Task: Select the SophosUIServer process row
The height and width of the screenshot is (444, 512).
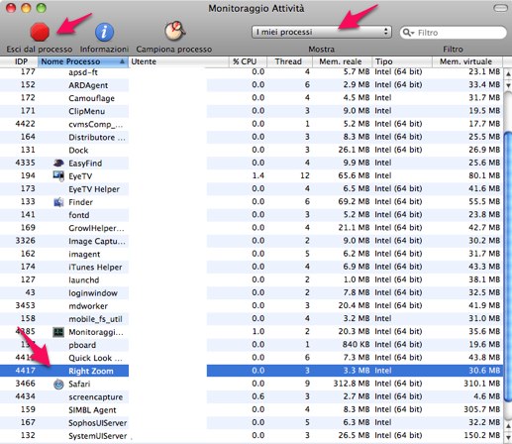Action: 251,422
